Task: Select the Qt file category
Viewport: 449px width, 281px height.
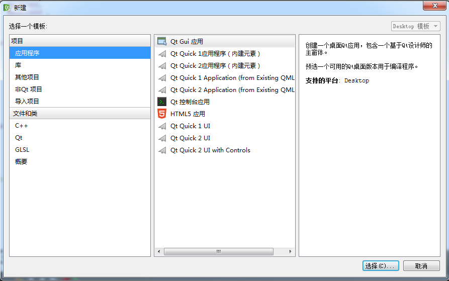Action: (80, 138)
